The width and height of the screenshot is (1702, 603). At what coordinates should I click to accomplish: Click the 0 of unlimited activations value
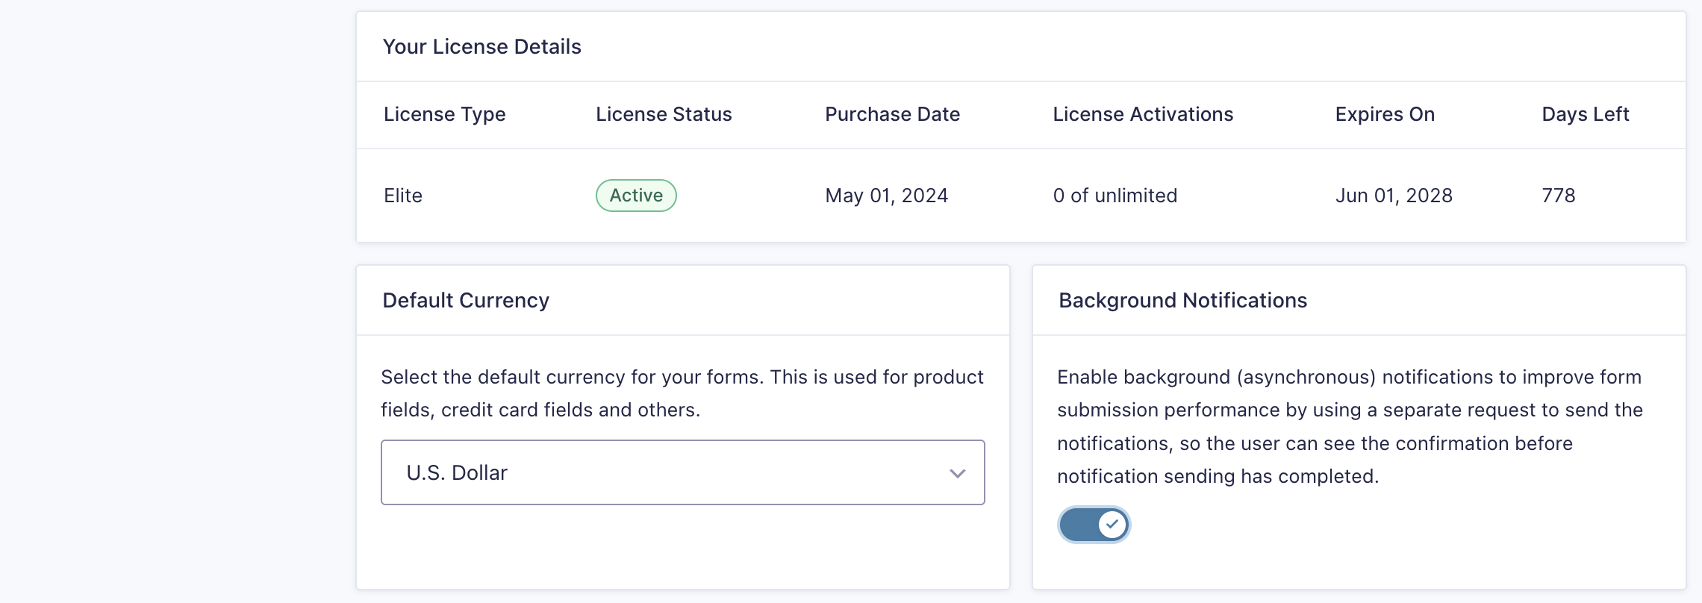pyautogui.click(x=1115, y=196)
